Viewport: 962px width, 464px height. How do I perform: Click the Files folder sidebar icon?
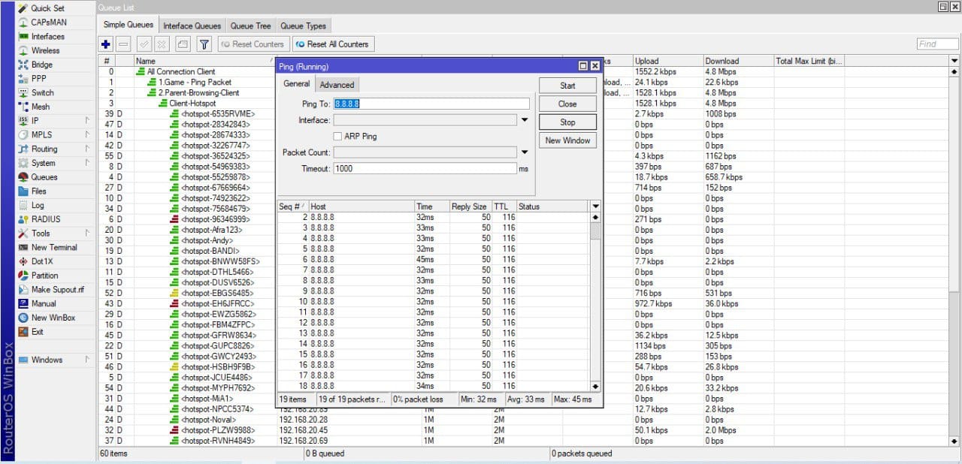[23, 191]
